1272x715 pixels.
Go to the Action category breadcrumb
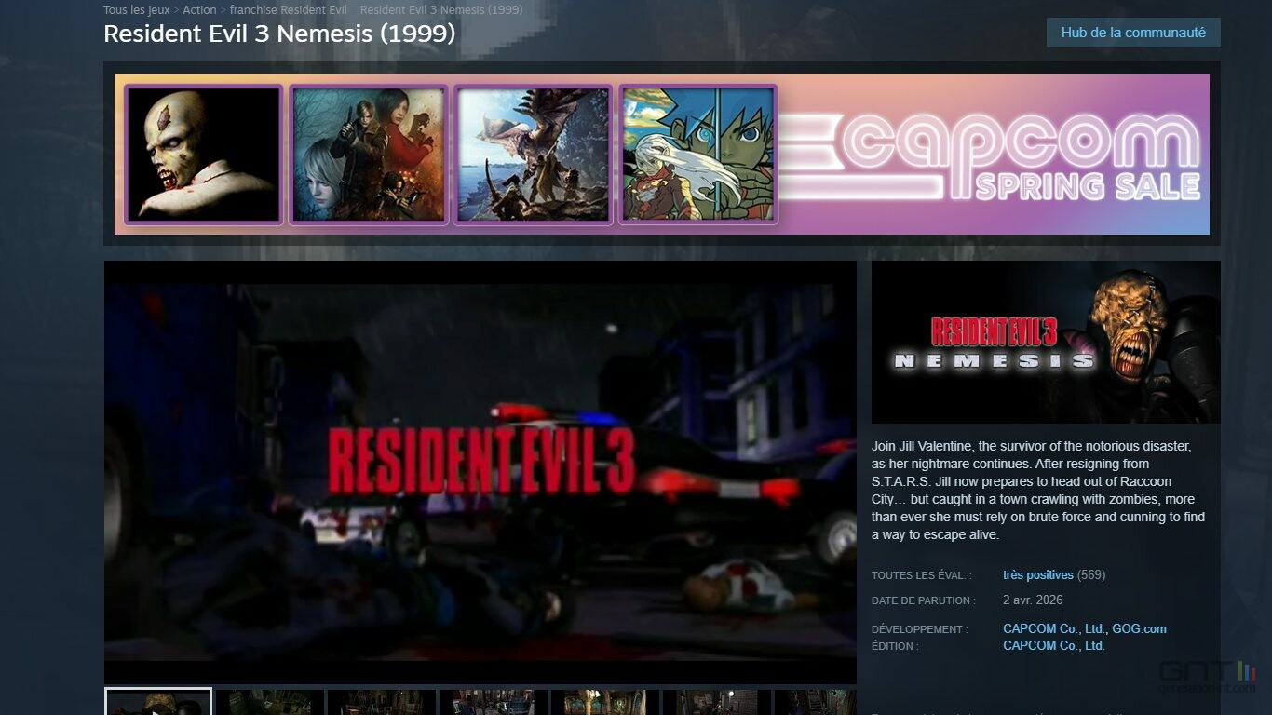click(x=199, y=10)
